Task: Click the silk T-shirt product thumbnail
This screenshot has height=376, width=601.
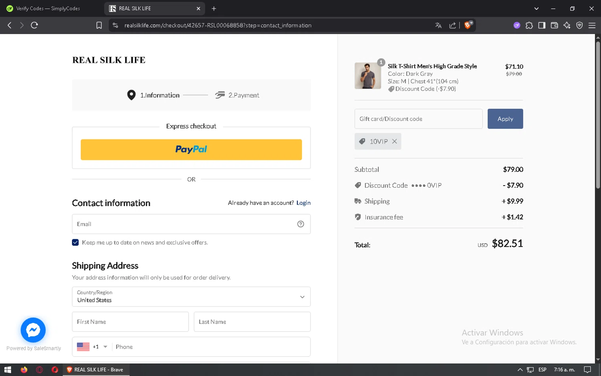Action: (x=368, y=76)
